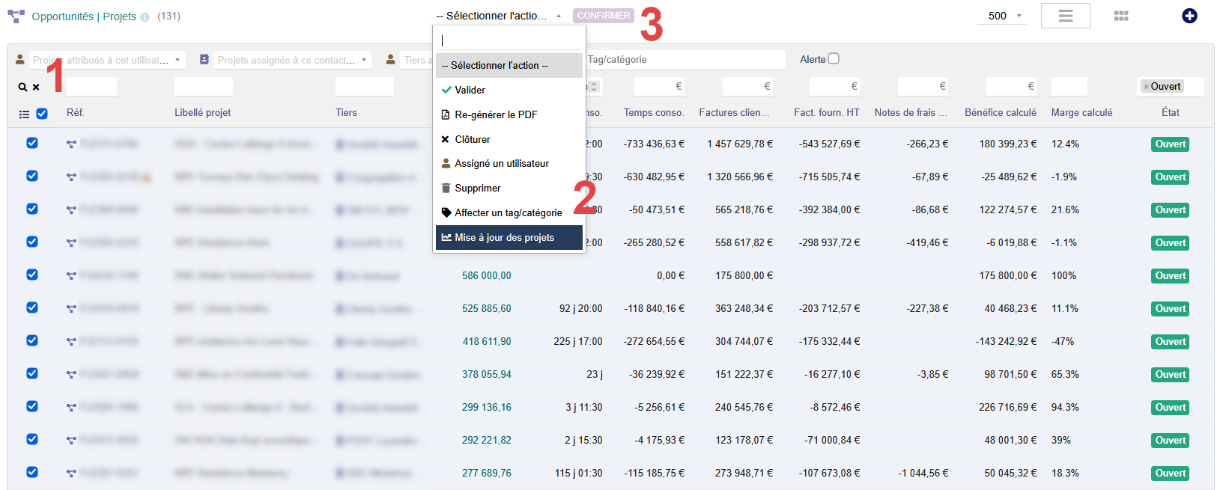Click the warning icon in the -1.9% margin row
Viewport: 1220px width, 490px height.
click(146, 177)
